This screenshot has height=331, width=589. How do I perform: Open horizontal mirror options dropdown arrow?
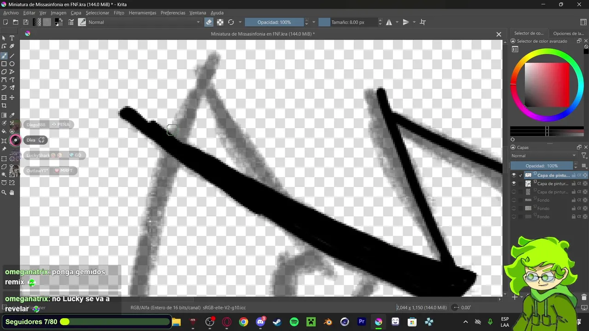click(397, 22)
